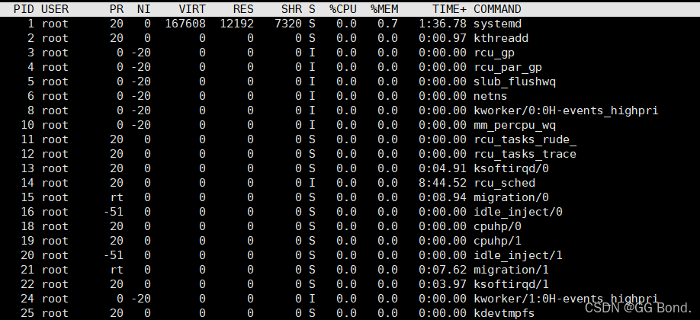Click the 0:00.97 time for kthreadd
Screen dimensions: 700x320
pos(442,38)
